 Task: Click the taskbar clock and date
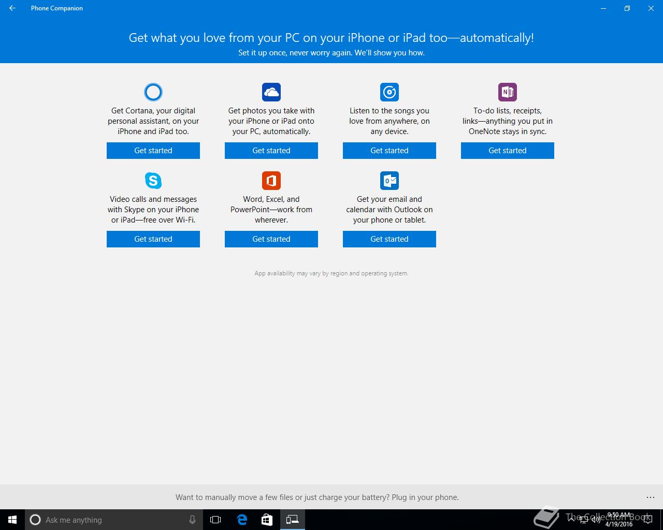pos(619,520)
